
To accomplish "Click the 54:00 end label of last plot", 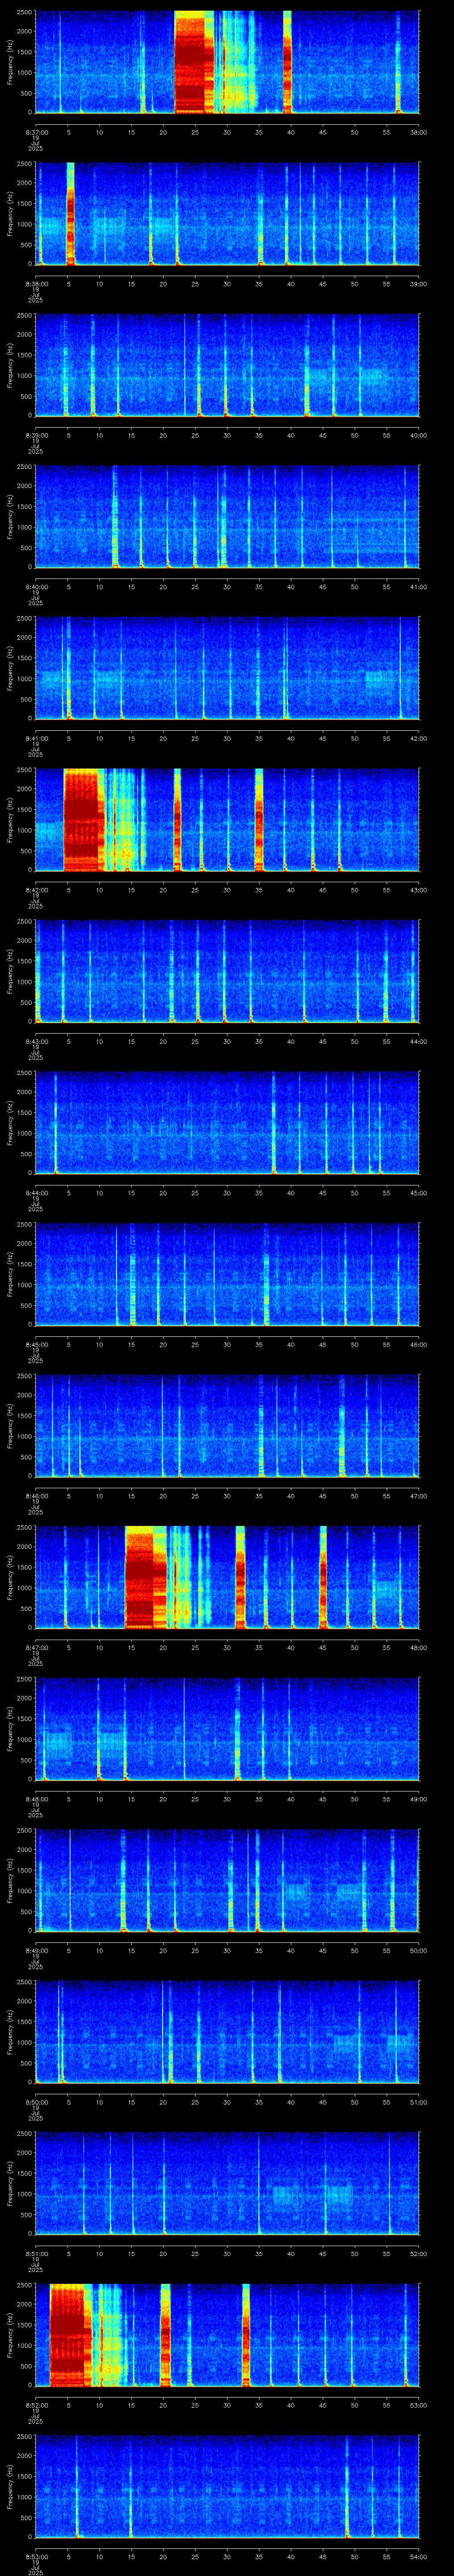I will tap(418, 2556).
